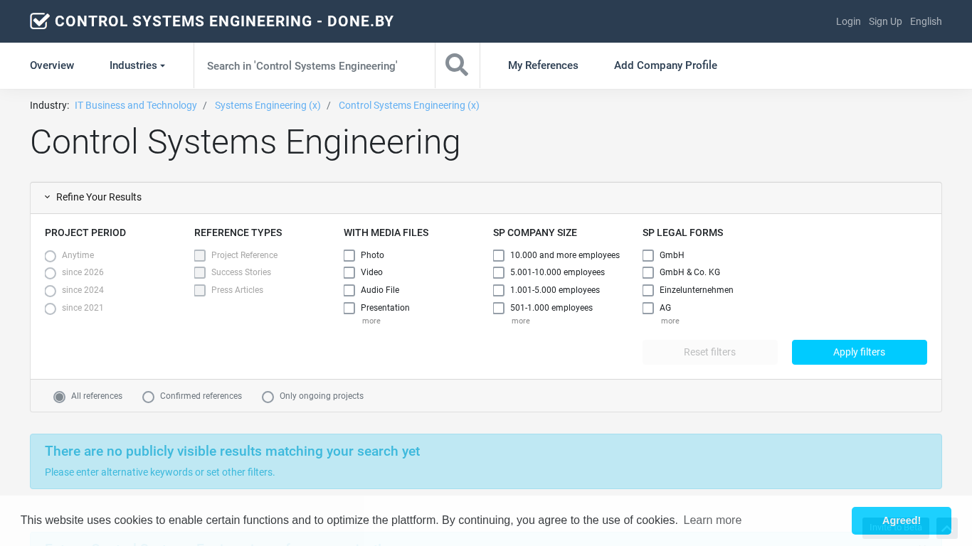Click the search field for Control Systems Engineering
The height and width of the screenshot is (546, 972).
click(314, 65)
